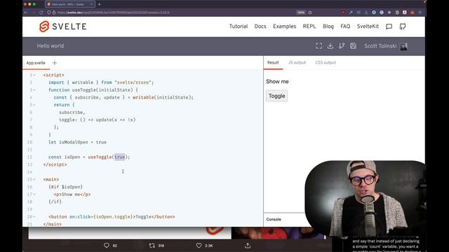449x252 pixels.
Task: Switch to the Result tab
Action: tap(273, 62)
